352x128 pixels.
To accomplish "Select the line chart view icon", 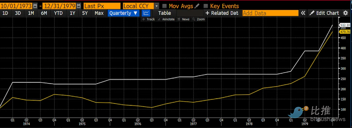I will (146, 13).
